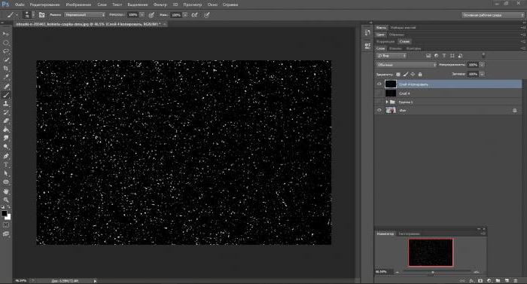527x284 pixels.
Task: Select the Lasso tool
Action: coord(6,51)
